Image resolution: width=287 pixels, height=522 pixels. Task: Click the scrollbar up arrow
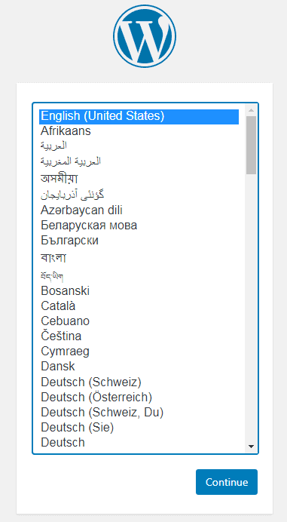click(x=251, y=110)
